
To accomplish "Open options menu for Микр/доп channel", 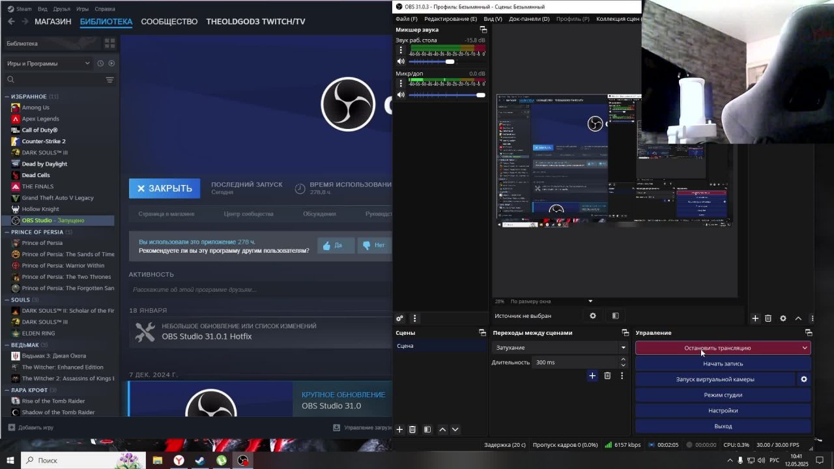I will [x=401, y=83].
